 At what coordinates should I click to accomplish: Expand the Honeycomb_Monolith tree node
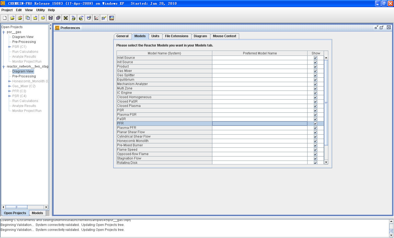[9, 81]
